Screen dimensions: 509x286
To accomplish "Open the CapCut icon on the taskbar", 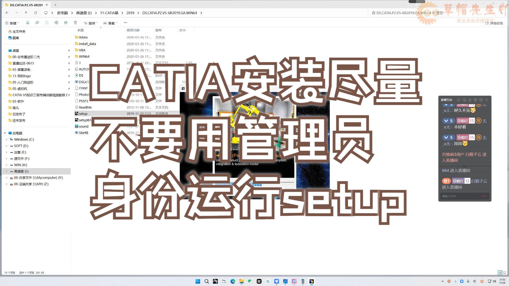I will pyautogui.click(x=259, y=281).
